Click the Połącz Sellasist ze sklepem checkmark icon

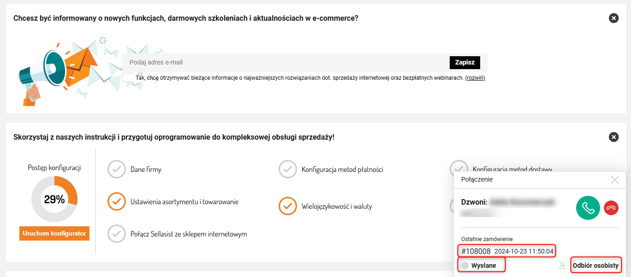pyautogui.click(x=117, y=234)
